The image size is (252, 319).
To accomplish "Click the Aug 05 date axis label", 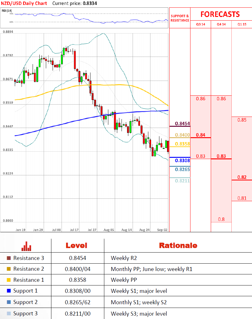I will pyautogui.click(x=109, y=230).
